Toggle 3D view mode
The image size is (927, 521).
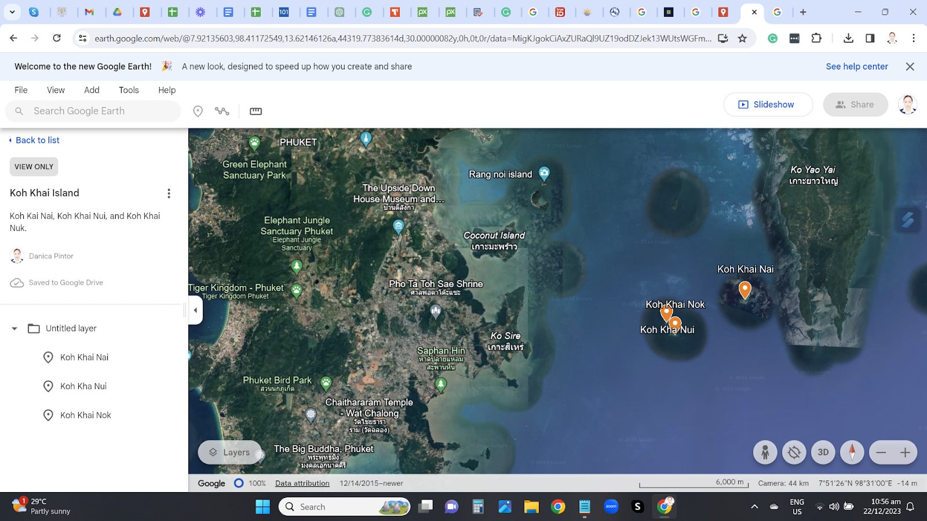823,452
